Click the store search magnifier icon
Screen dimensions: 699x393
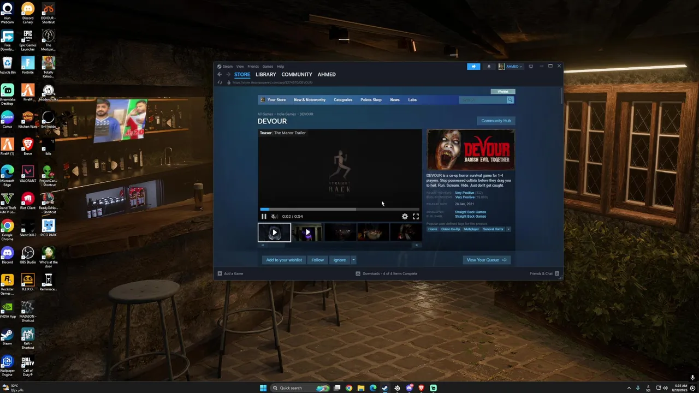click(510, 100)
